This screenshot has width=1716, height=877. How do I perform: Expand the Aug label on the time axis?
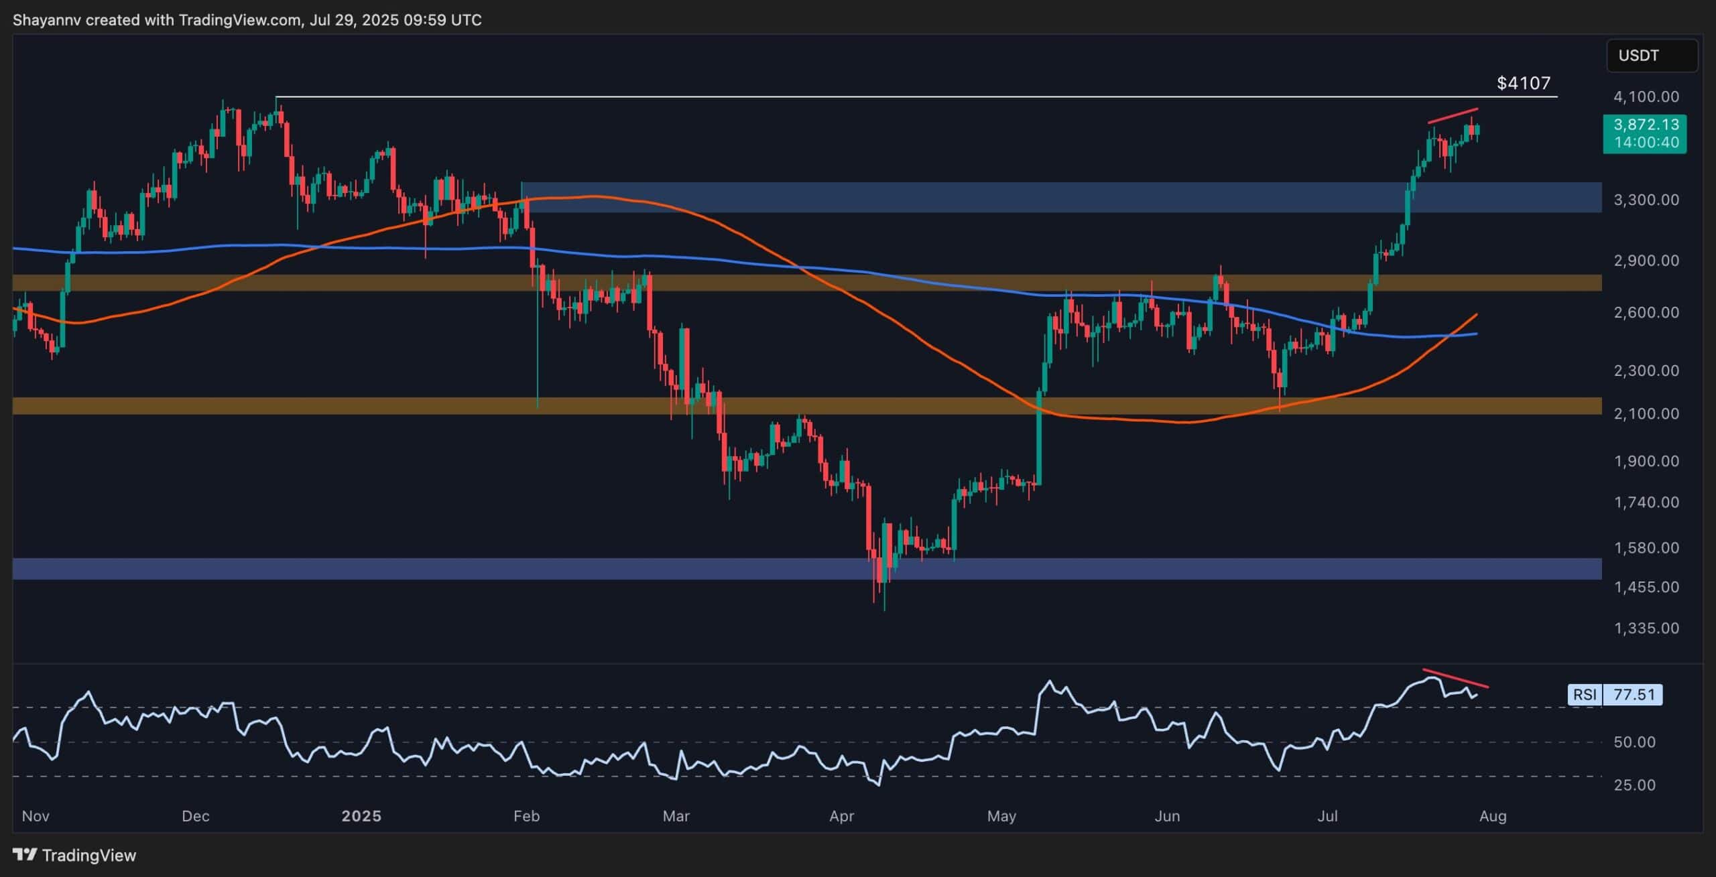(x=1495, y=816)
